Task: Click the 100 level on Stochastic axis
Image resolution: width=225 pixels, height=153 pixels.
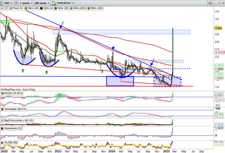Action: (x=218, y=109)
